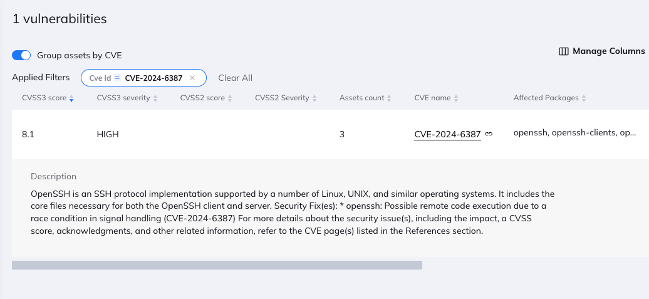Click Clear All filters link
Screen dimensions: 649x299
pos(235,78)
